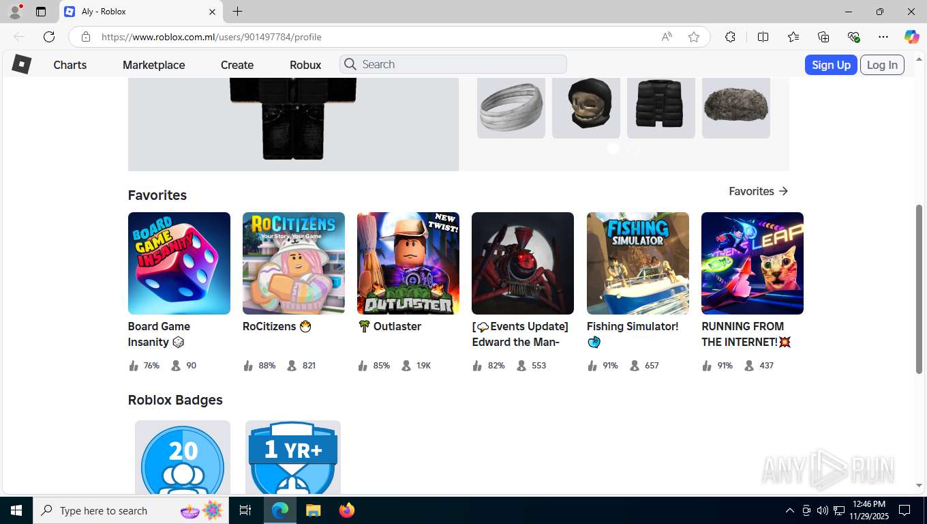Toggle the split screen icon

point(763,37)
